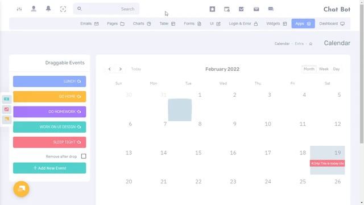Focus the Search input field

point(106,9)
